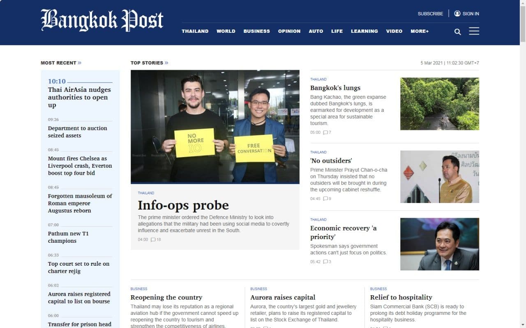Open the AUTO menu section

pos(316,31)
